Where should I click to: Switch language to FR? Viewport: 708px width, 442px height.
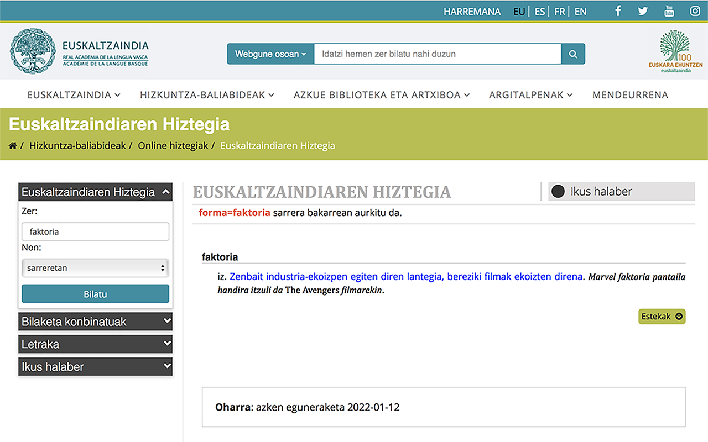coord(560,12)
